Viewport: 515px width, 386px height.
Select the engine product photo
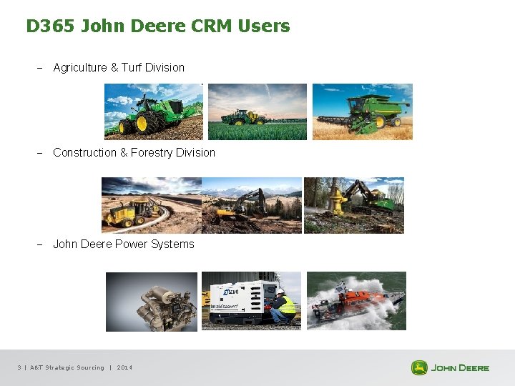152,302
